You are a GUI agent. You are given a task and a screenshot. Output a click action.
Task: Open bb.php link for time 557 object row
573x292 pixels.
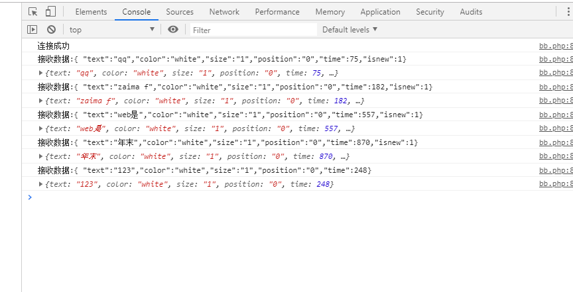[x=556, y=128]
